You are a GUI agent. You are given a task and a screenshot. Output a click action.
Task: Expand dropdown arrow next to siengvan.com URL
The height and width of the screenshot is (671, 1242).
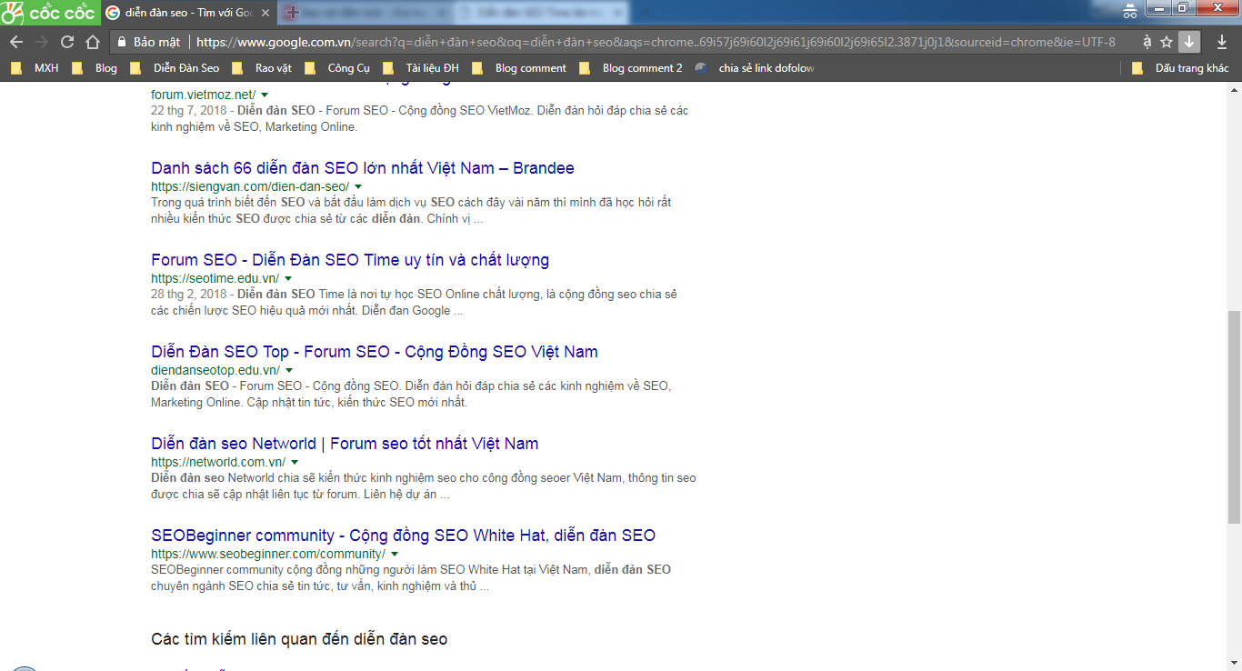[x=358, y=186]
